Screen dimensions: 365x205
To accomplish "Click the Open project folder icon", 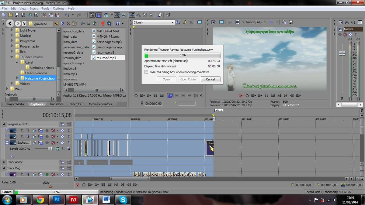I will tap(10, 15).
